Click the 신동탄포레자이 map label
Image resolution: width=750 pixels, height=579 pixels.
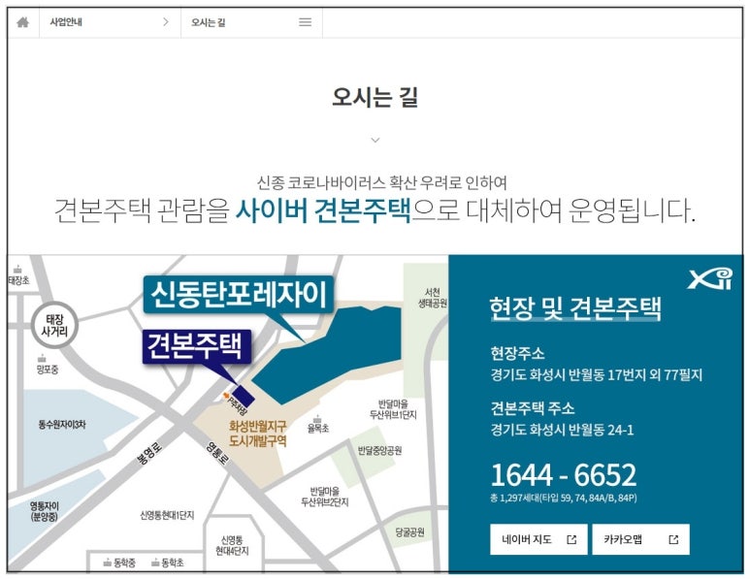pos(239,294)
